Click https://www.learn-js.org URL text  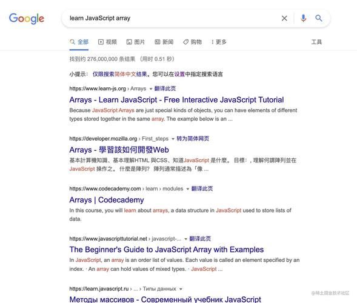[x=98, y=88]
